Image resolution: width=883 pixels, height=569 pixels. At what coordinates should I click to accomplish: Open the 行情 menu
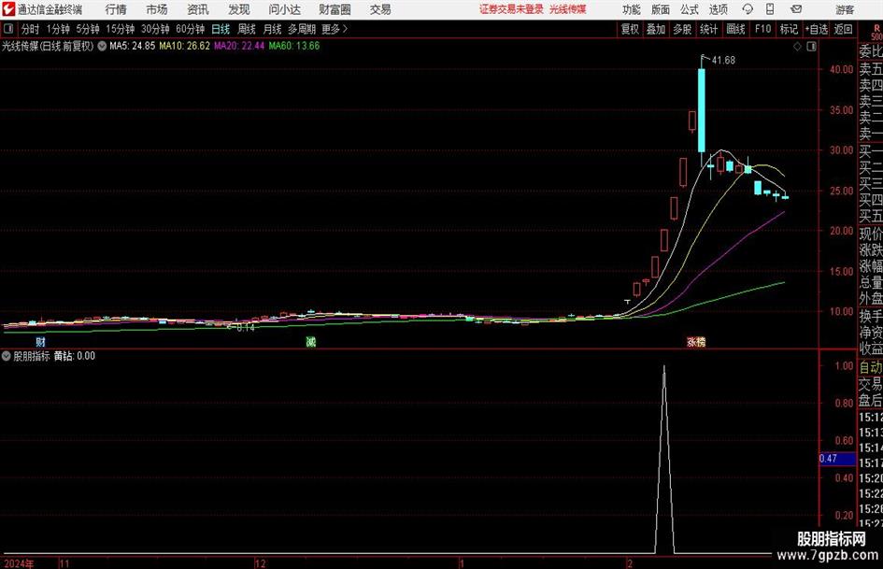tap(116, 9)
